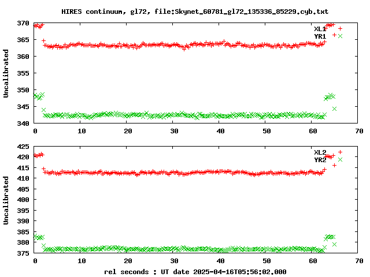Click the red plus marker beside XL1
Screen dimensions: 370x277
340,28
